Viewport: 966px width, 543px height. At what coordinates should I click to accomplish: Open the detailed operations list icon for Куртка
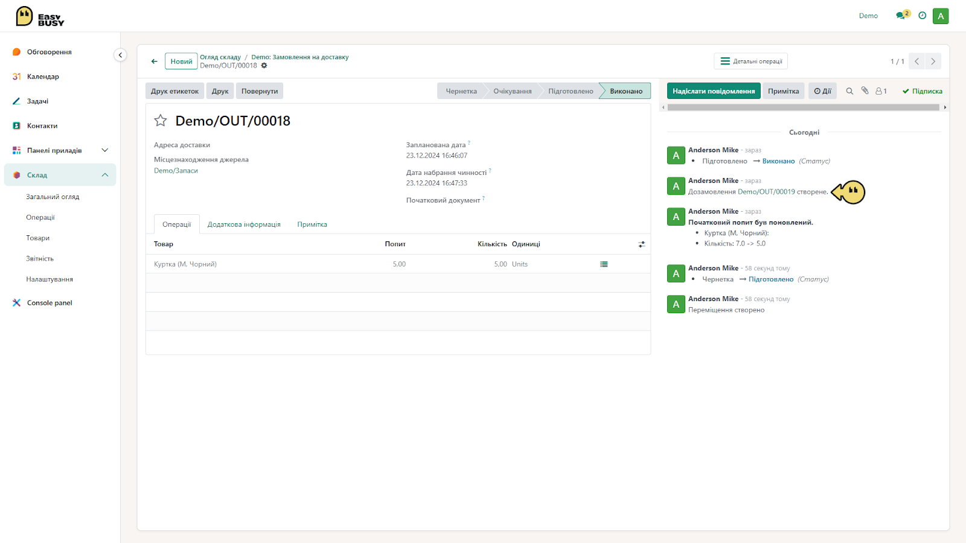pos(604,264)
